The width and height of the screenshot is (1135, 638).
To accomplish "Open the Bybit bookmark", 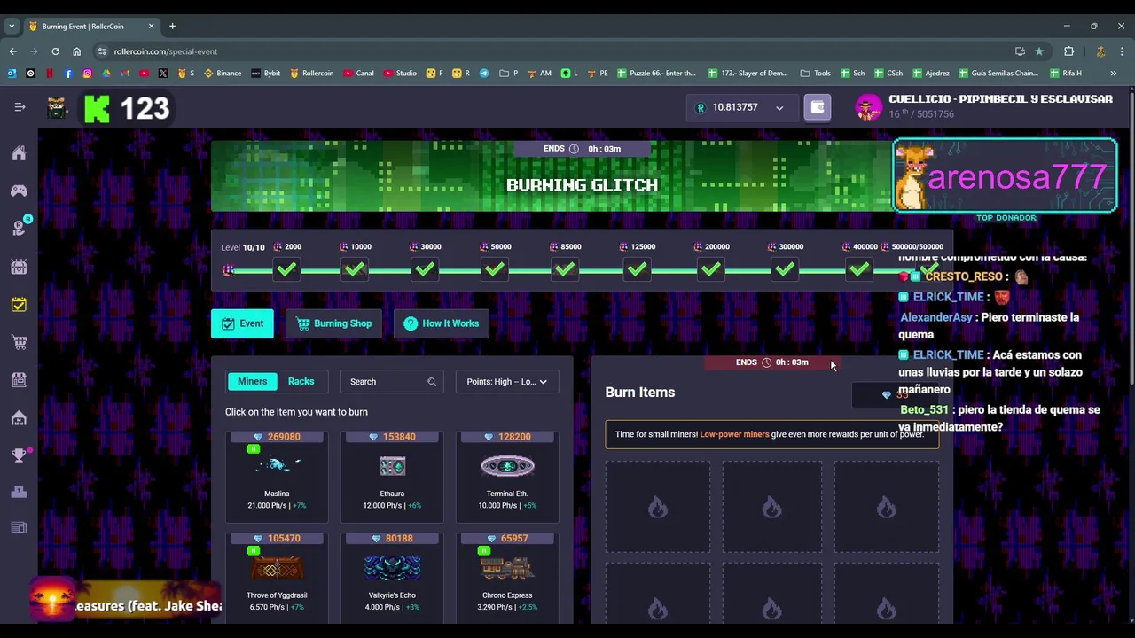I will tap(266, 74).
